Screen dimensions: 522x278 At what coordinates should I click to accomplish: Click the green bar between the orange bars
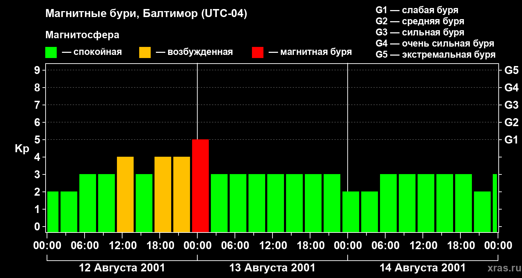[x=144, y=203]
